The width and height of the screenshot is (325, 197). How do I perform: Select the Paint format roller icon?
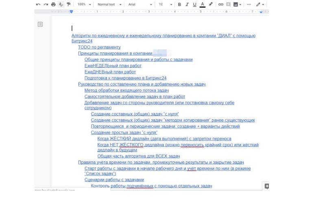[x=68, y=4]
